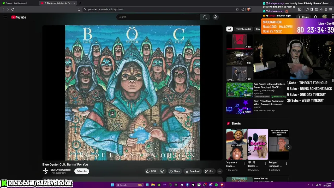
Task: Show hidden system tray icons
Action: pos(309,185)
